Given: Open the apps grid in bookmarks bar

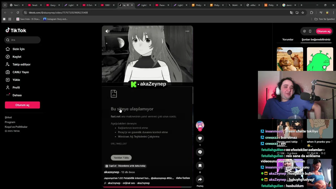Looking at the screenshot, I should pyautogui.click(x=10, y=19).
